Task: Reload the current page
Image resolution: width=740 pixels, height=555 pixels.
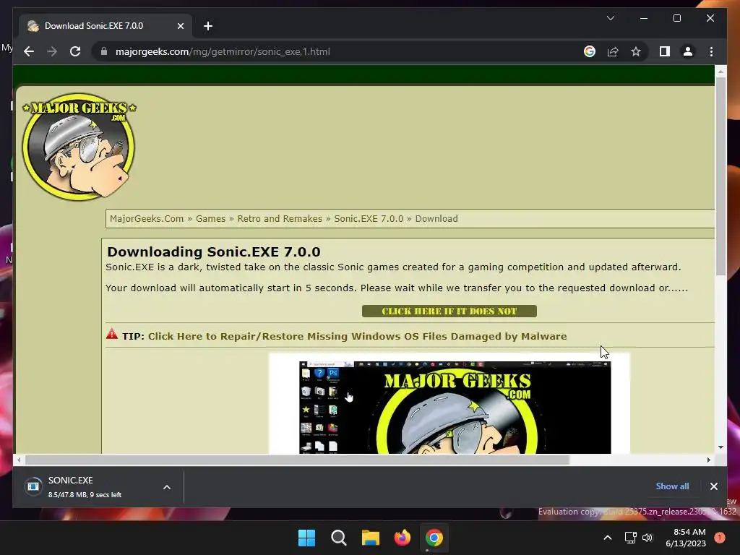Action: coord(75,51)
